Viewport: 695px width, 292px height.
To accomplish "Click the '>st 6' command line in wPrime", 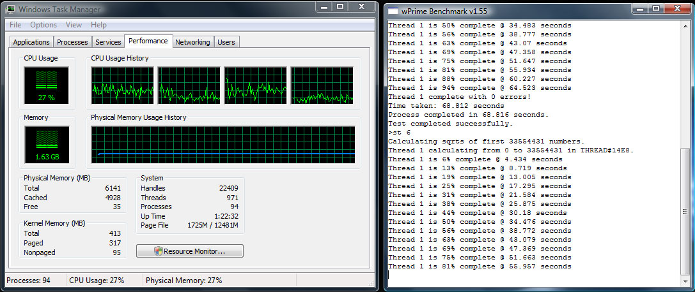I will tap(400, 133).
